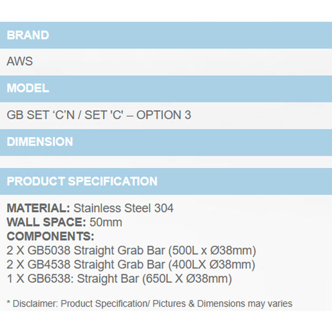
Task: Select the Stainless Steel 304 text
Action: pos(123,209)
